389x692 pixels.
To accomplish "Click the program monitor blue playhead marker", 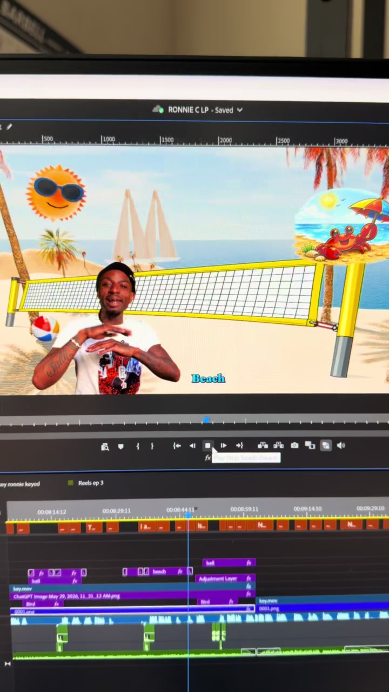I will tap(206, 420).
